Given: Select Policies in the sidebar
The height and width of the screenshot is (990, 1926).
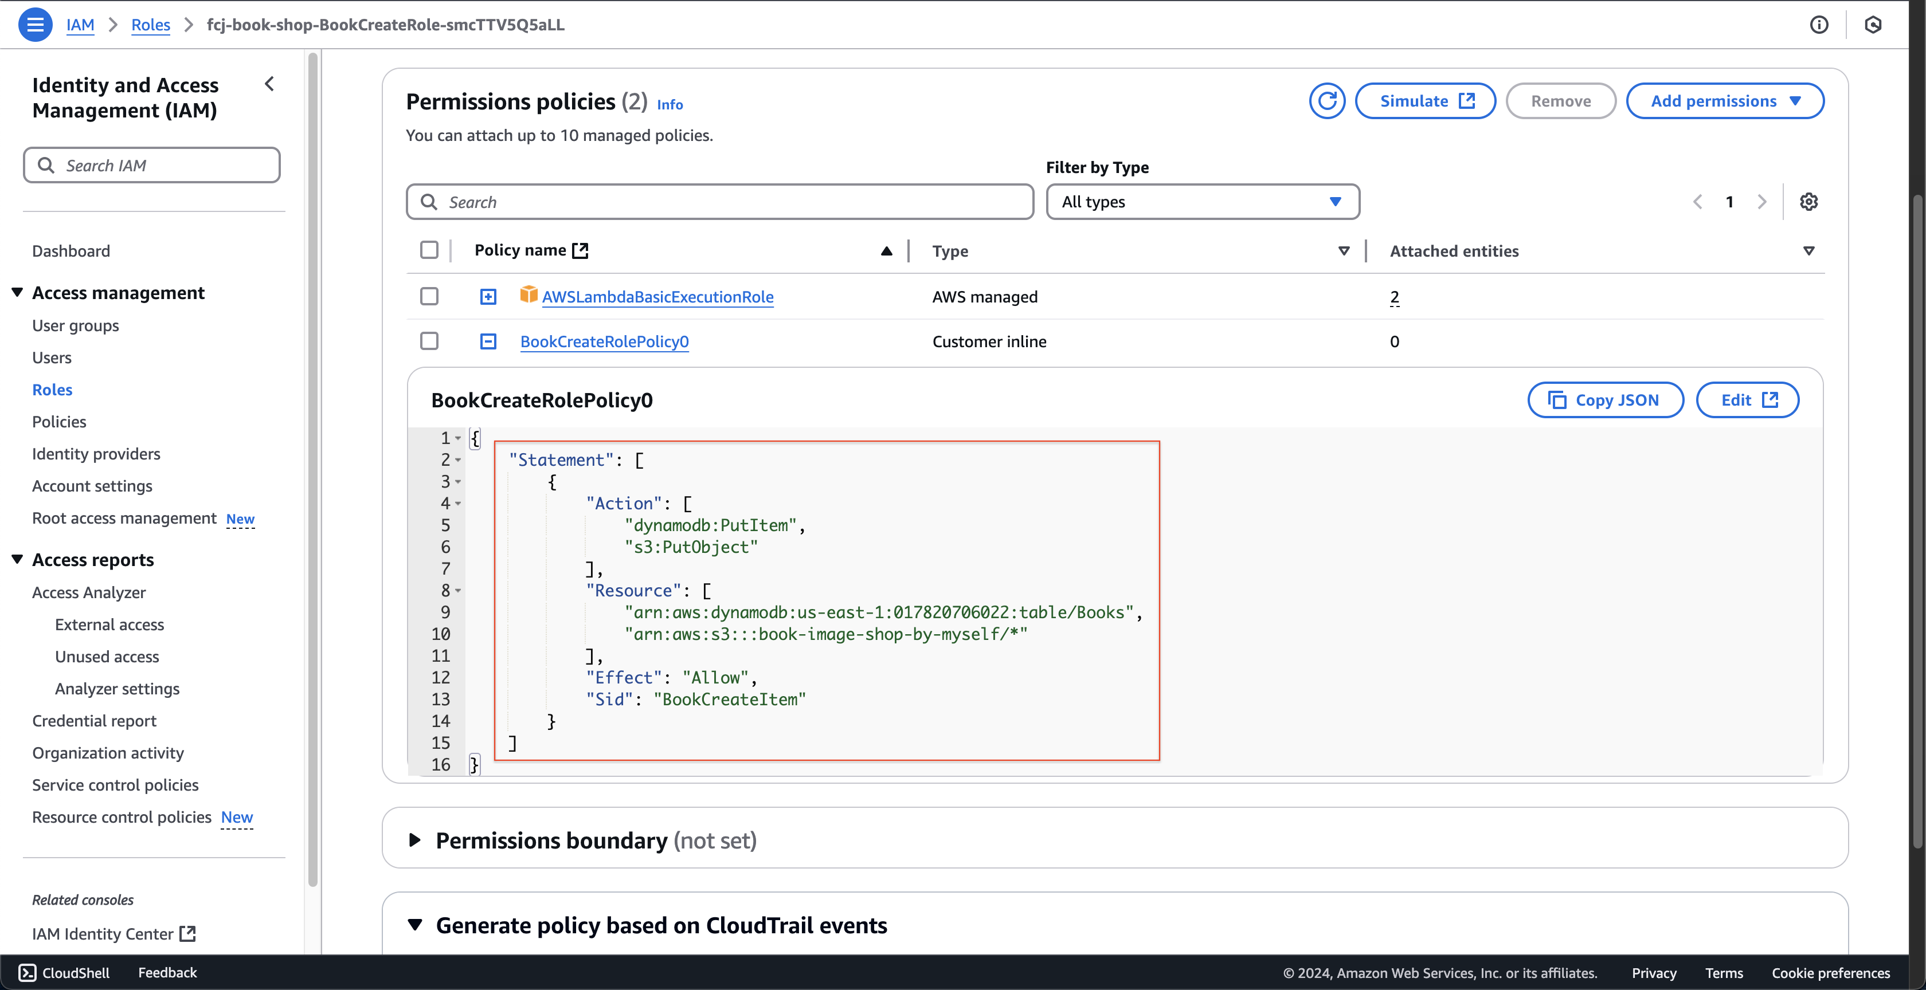Looking at the screenshot, I should tap(59, 422).
